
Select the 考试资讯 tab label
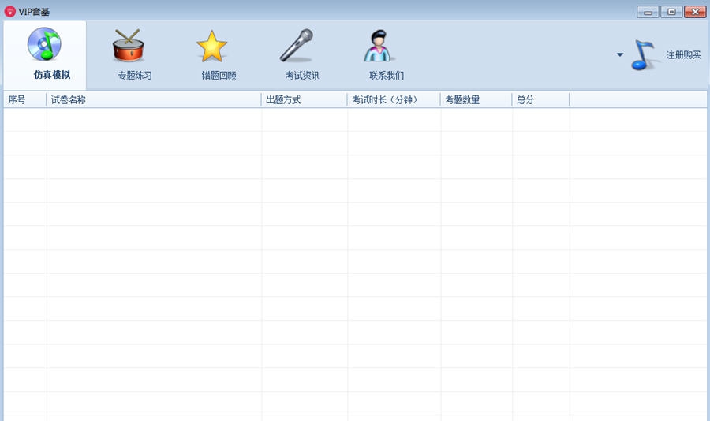(302, 75)
